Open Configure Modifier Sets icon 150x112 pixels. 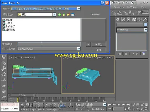pos(144,54)
